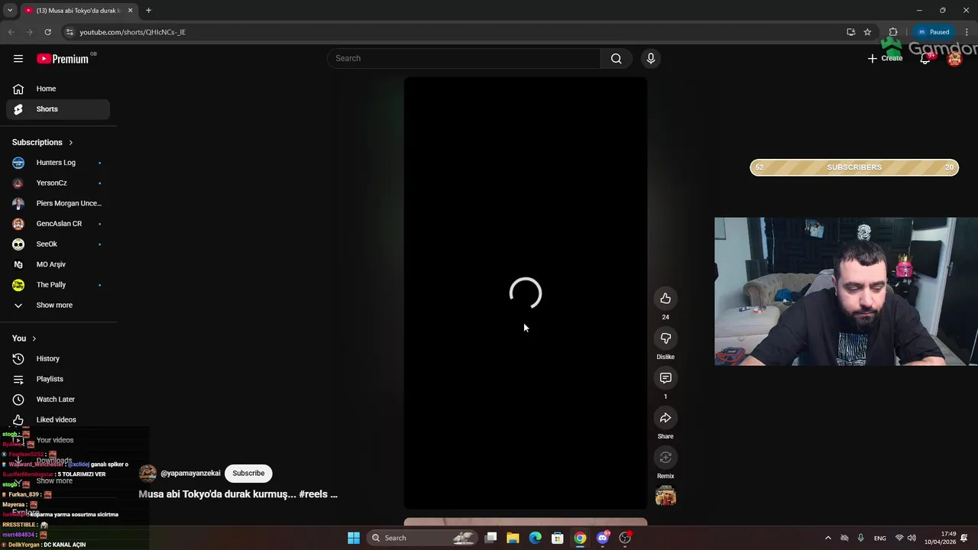Viewport: 978px width, 550px height.
Task: Reload the page in Chrome
Action: point(47,32)
